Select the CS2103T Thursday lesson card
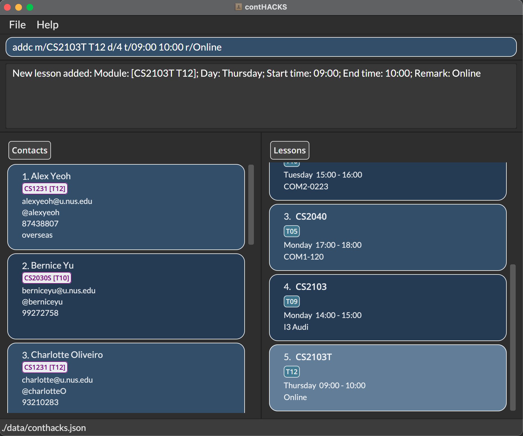 [x=388, y=378]
